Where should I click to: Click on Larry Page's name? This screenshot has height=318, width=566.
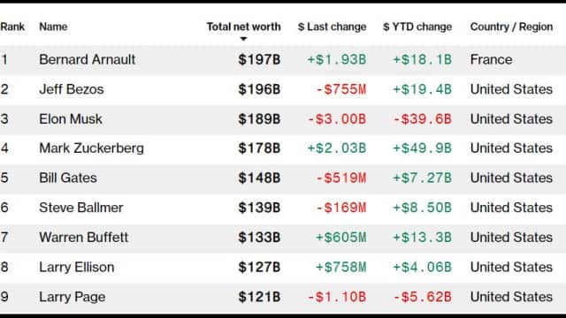tap(73, 297)
